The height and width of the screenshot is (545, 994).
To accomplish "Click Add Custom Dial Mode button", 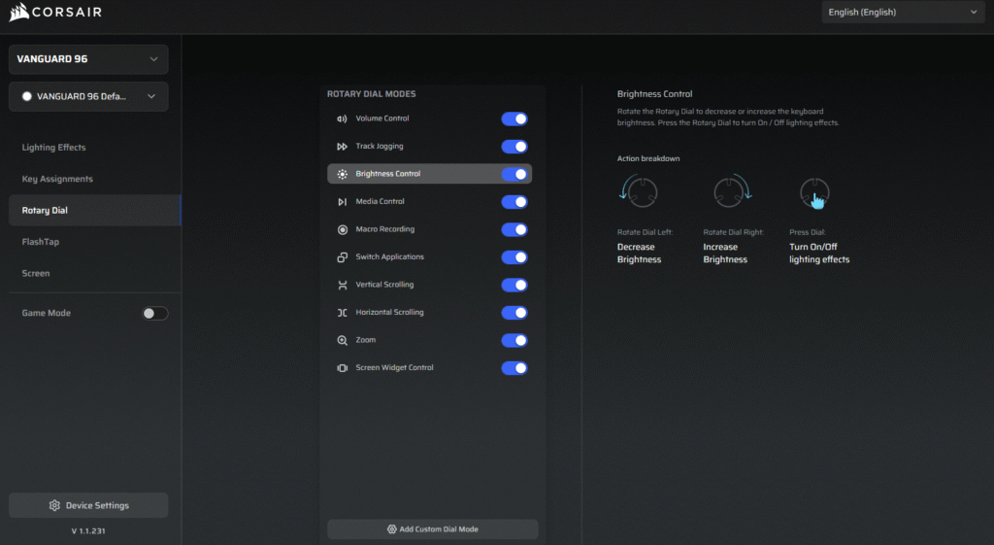I will tap(432, 529).
